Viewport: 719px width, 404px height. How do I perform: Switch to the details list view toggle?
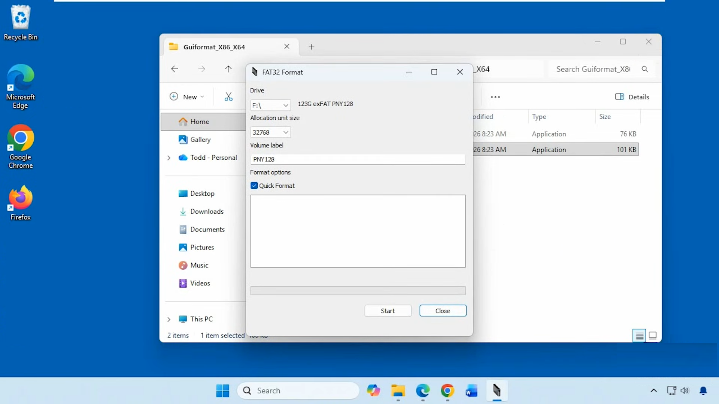(x=640, y=336)
